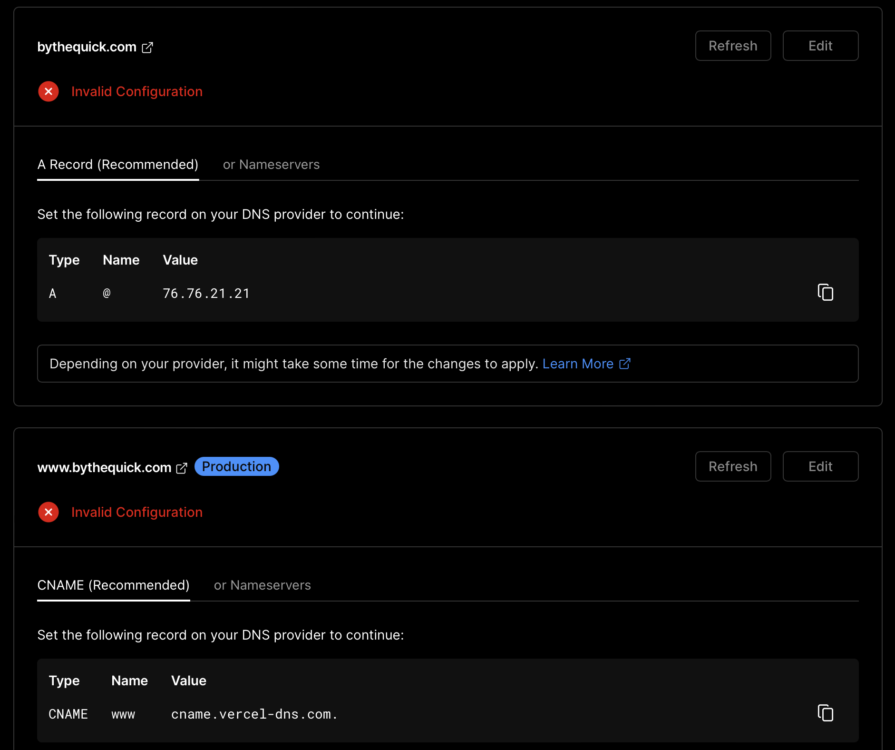Click the Learn More external arrow icon
The image size is (895, 750).
tap(625, 364)
